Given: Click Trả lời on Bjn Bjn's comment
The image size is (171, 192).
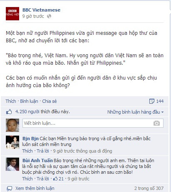Looking at the screenshot, I should coord(43,151).
